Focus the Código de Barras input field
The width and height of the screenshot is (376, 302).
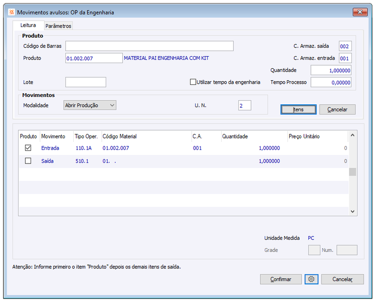(149, 46)
